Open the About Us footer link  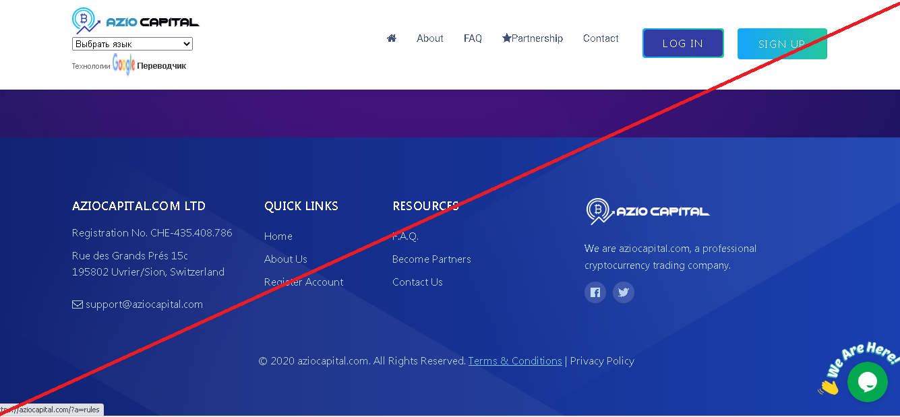coord(286,259)
